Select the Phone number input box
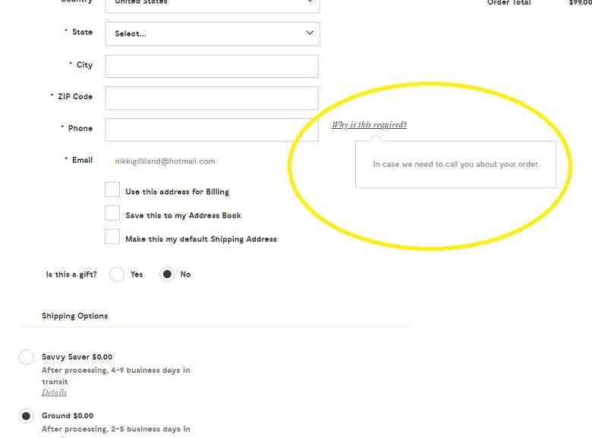 (x=212, y=130)
